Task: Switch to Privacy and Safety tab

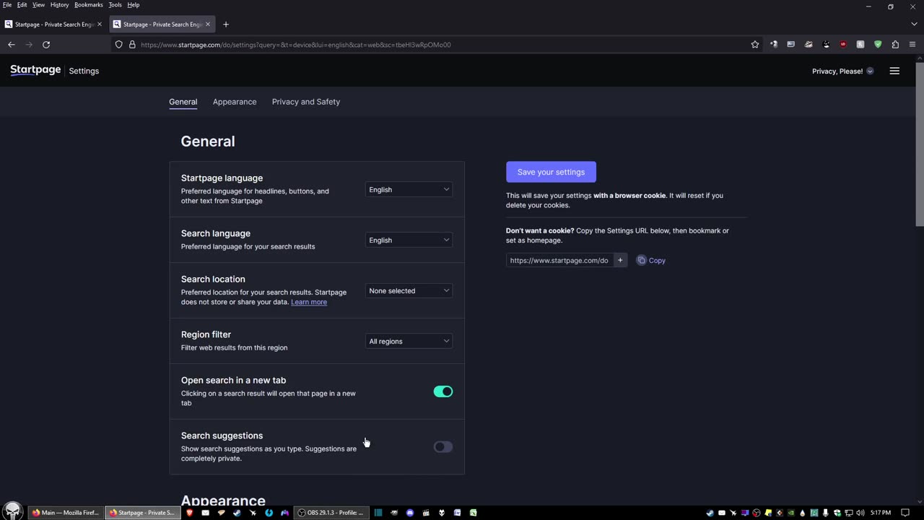Action: (306, 102)
